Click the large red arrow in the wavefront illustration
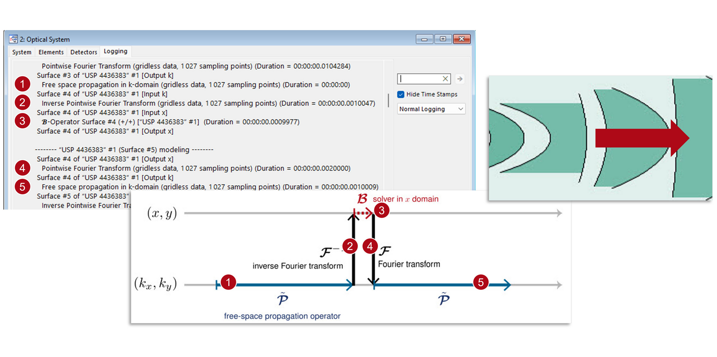The width and height of the screenshot is (717, 357). pos(642,138)
